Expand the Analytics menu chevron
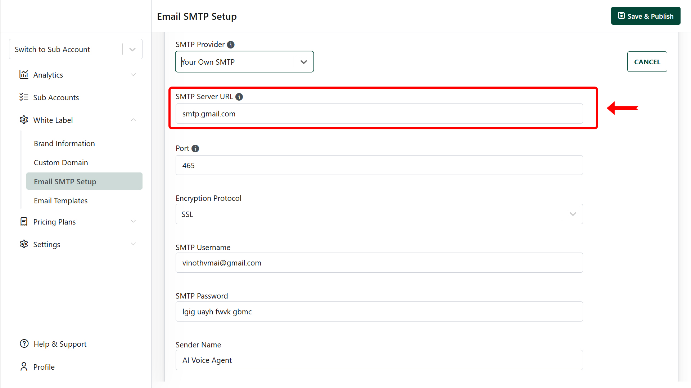 tap(134, 75)
